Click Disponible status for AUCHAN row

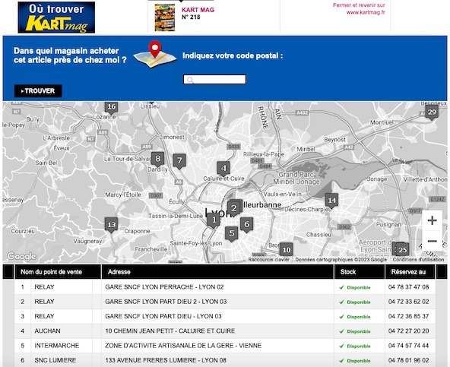tap(355, 331)
